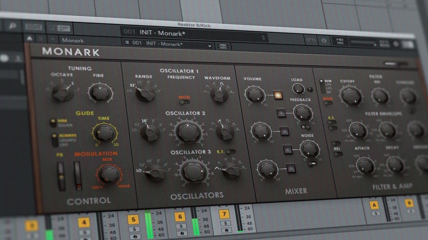Step presets with large display up/down arrows
This screenshot has height=240, width=428.
264,37
